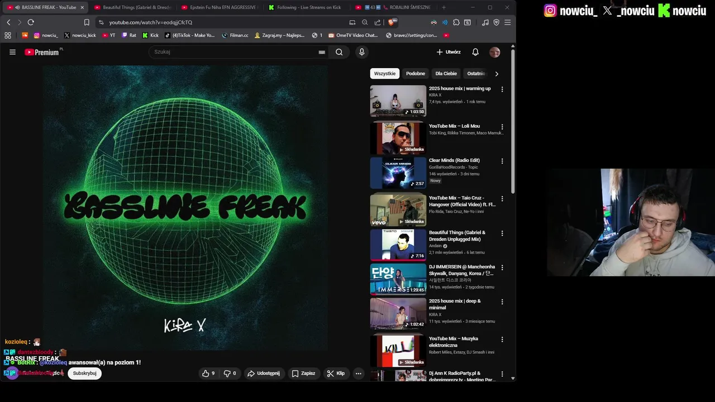Close the BASSLINE FREAK tab
715x402 pixels.
click(82, 7)
